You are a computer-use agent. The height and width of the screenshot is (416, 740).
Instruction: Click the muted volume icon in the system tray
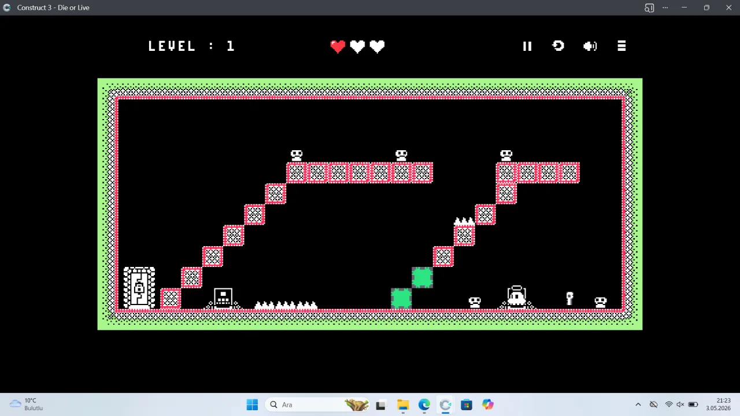(x=680, y=404)
